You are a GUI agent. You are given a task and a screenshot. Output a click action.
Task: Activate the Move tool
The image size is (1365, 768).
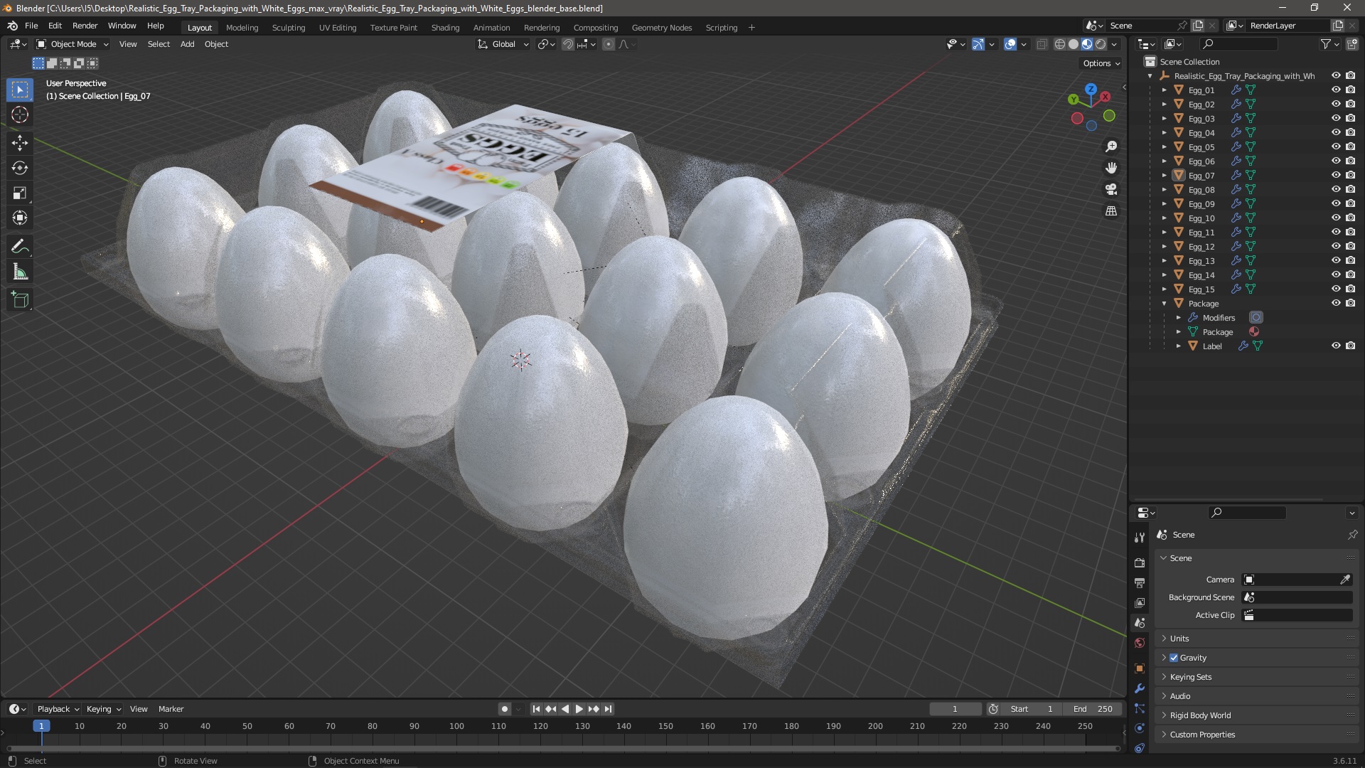(20, 143)
